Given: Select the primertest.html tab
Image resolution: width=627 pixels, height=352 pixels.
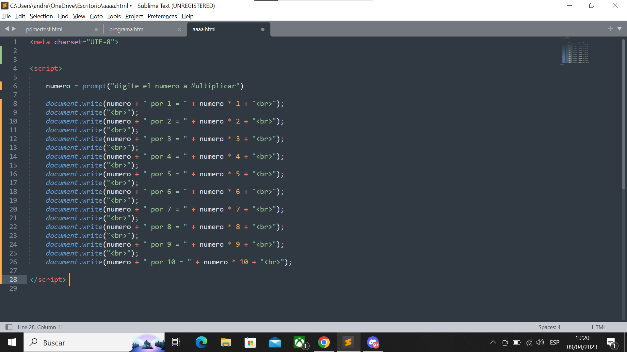Looking at the screenshot, I should (44, 29).
